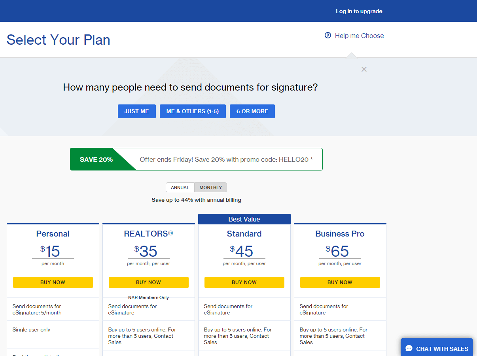Click the Help me Choose question mark icon
The width and height of the screenshot is (477, 356).
(328, 36)
